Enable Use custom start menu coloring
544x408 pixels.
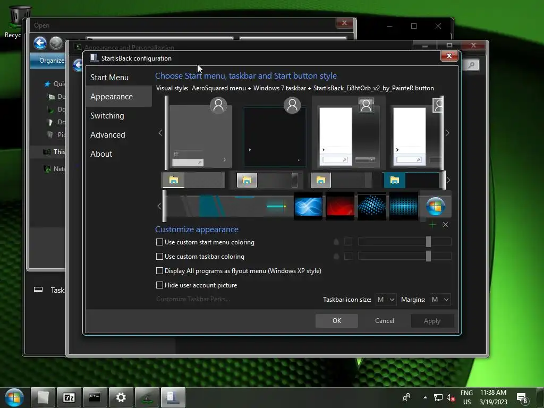[159, 242]
